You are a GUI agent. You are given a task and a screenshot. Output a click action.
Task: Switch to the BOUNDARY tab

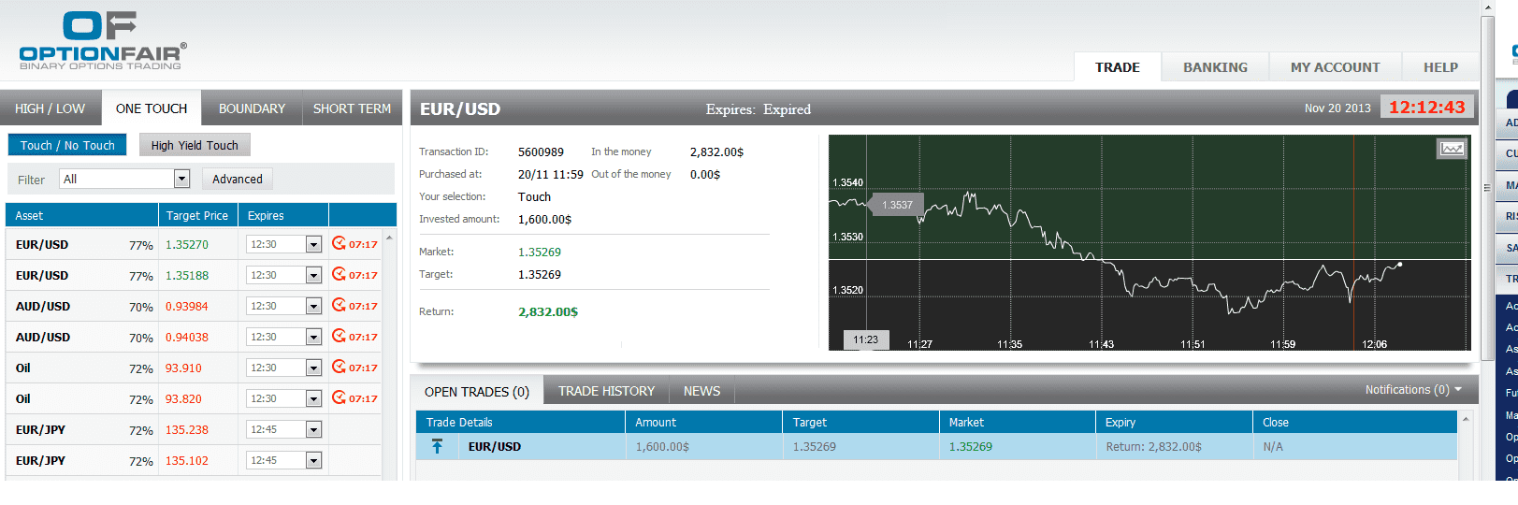(252, 108)
